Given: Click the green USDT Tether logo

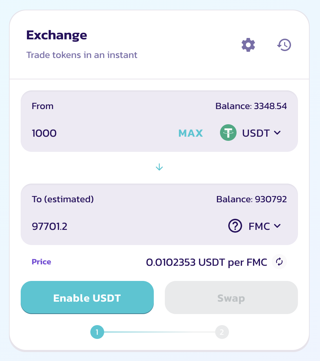Looking at the screenshot, I should (x=228, y=133).
